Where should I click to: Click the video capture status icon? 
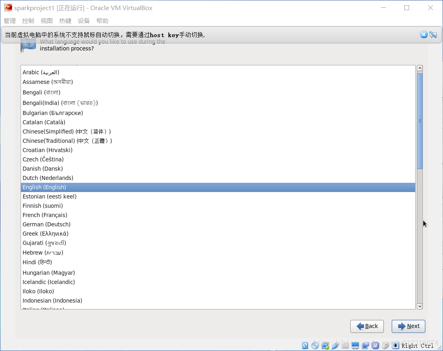(x=365, y=345)
